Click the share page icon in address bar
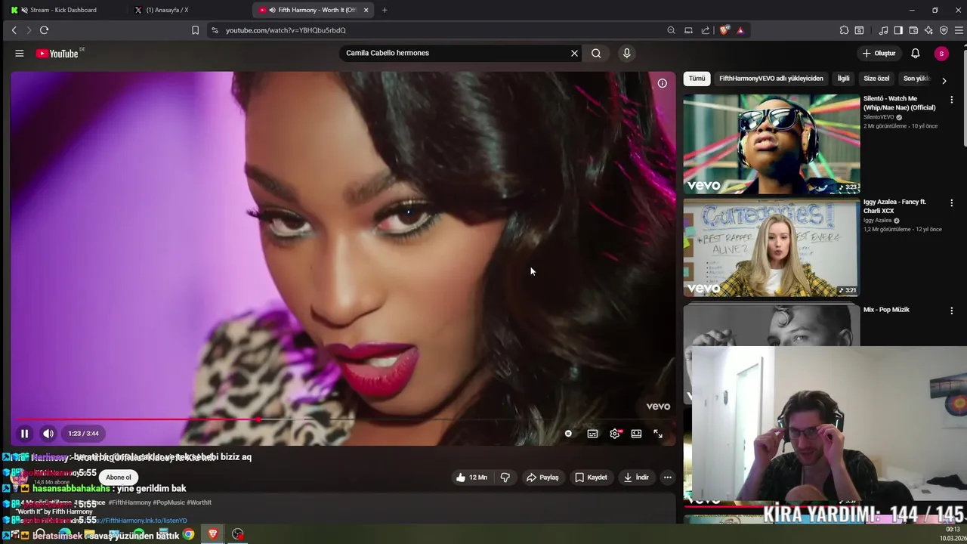This screenshot has height=544, width=967. point(706,30)
